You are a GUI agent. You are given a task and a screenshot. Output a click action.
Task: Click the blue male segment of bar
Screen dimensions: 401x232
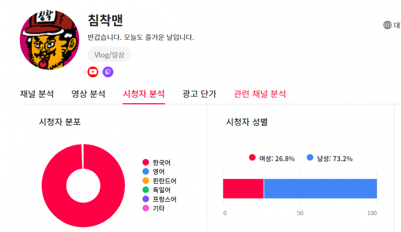pyautogui.click(x=320, y=189)
